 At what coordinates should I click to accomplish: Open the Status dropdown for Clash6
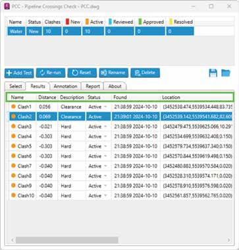tap(105, 156)
